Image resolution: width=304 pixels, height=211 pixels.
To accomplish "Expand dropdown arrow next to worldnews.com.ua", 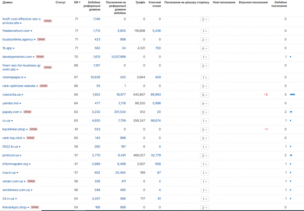I will 32,190.
